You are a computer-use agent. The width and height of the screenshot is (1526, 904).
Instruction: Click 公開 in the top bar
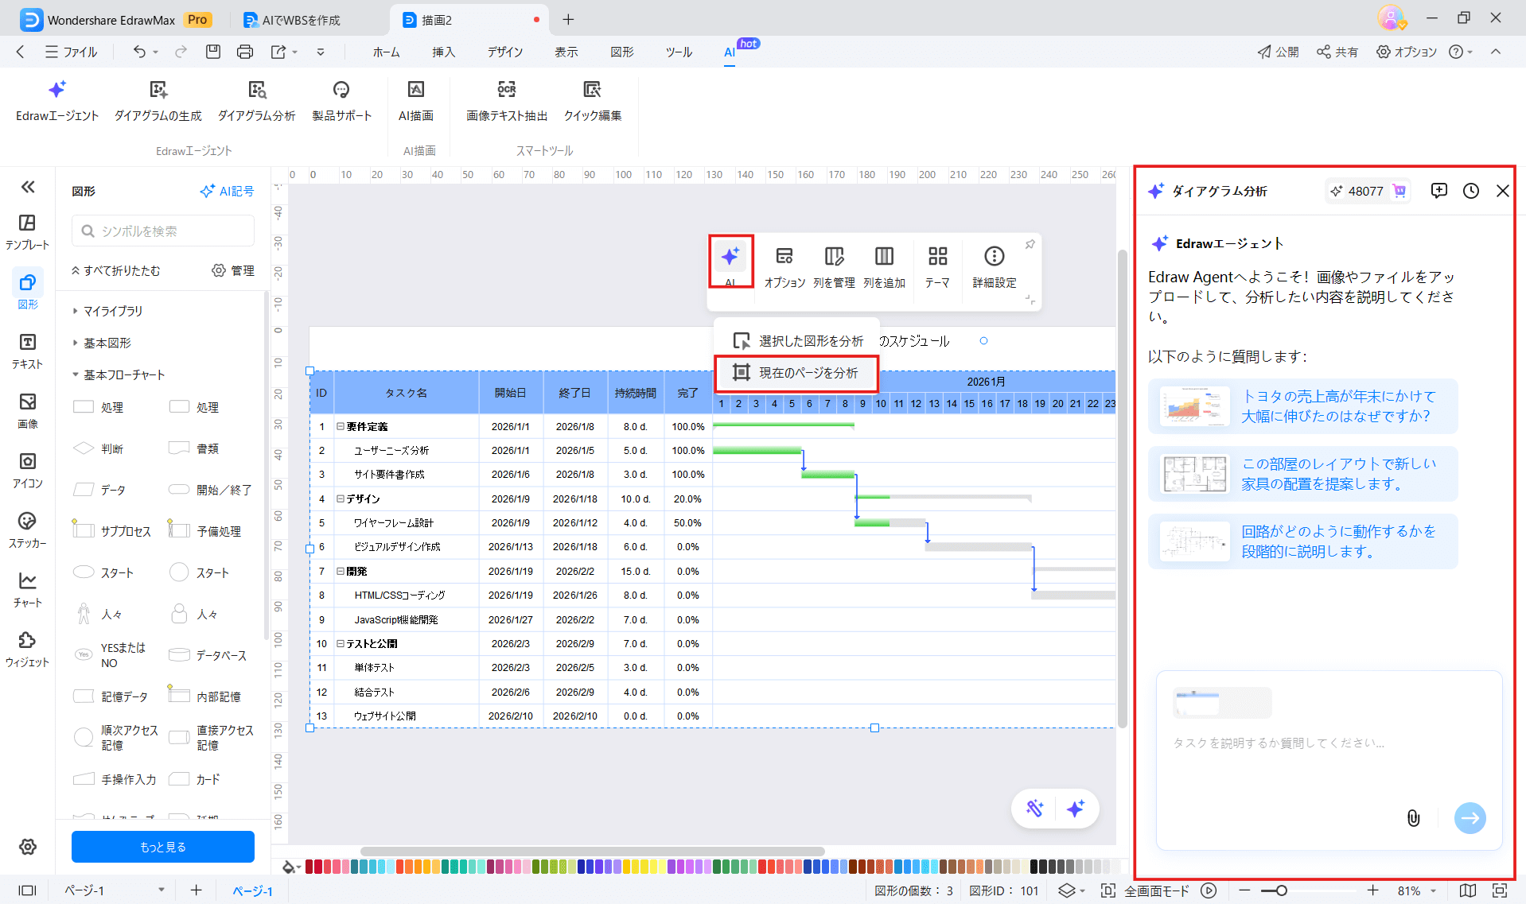[x=1278, y=52]
